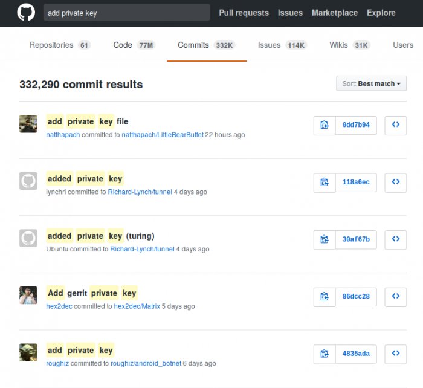Copy the full SHA for commit 0dd7b94
Screen dimensions: 423x388
click(x=325, y=125)
